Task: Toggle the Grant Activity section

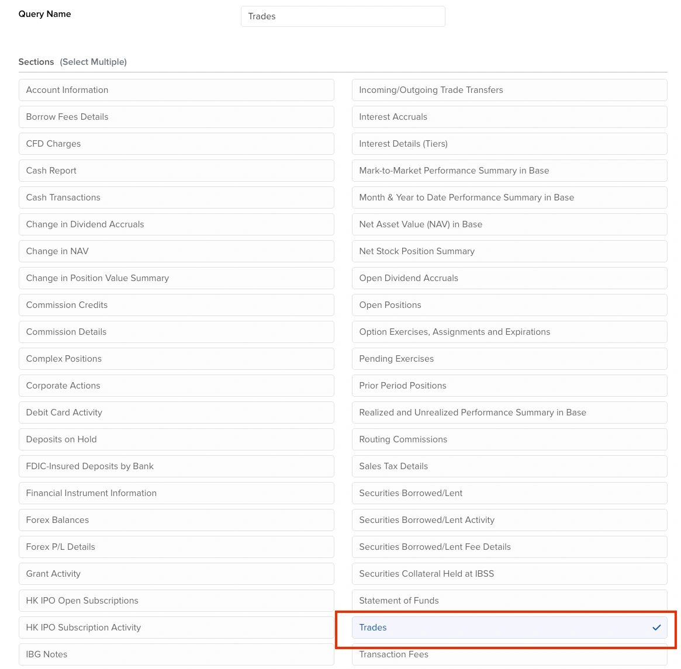Action: [x=176, y=574]
